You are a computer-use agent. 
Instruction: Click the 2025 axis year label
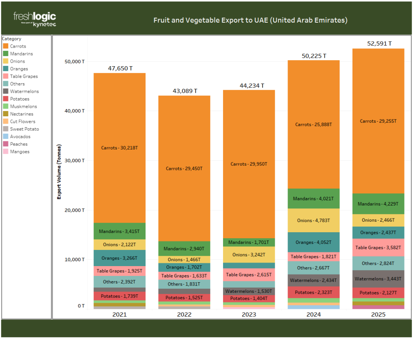(x=378, y=315)
